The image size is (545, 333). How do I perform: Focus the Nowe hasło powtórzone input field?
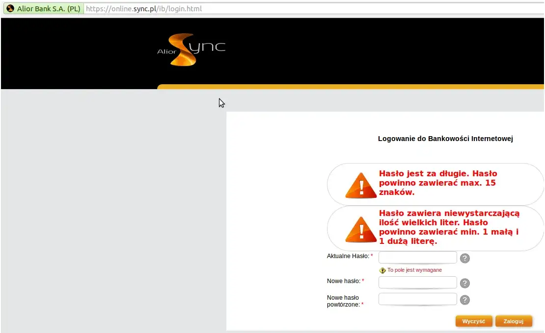pyautogui.click(x=417, y=299)
